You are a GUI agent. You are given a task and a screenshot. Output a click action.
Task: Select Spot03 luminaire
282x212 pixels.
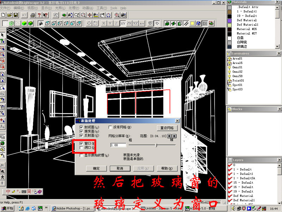237,89
